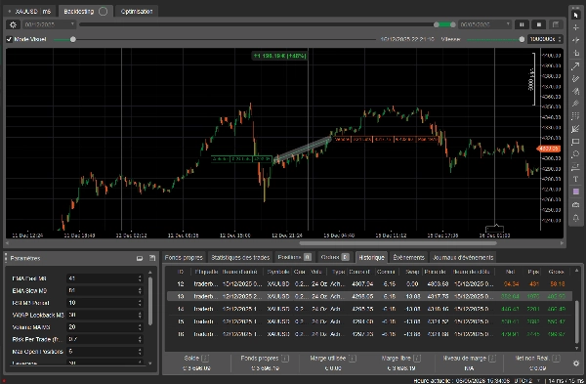Open the Historique tab

[x=371, y=257]
